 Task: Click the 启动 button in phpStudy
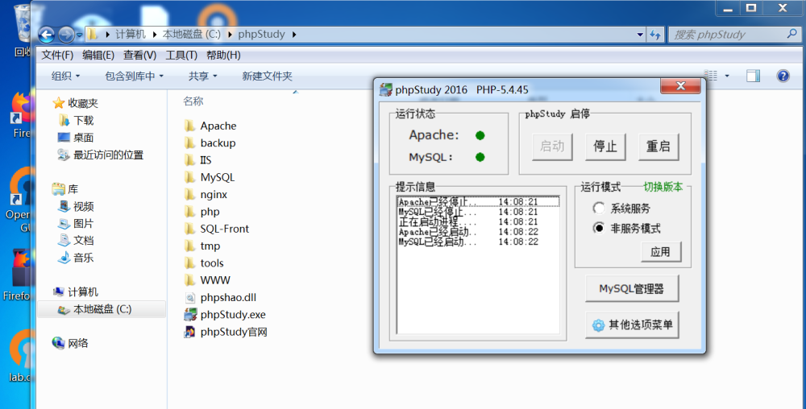tap(553, 147)
